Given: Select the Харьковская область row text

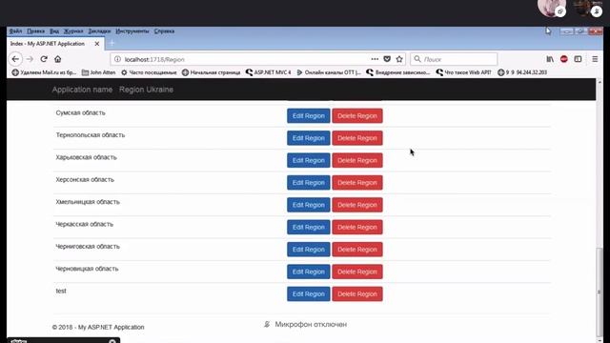Looking at the screenshot, I should pyautogui.click(x=86, y=157).
